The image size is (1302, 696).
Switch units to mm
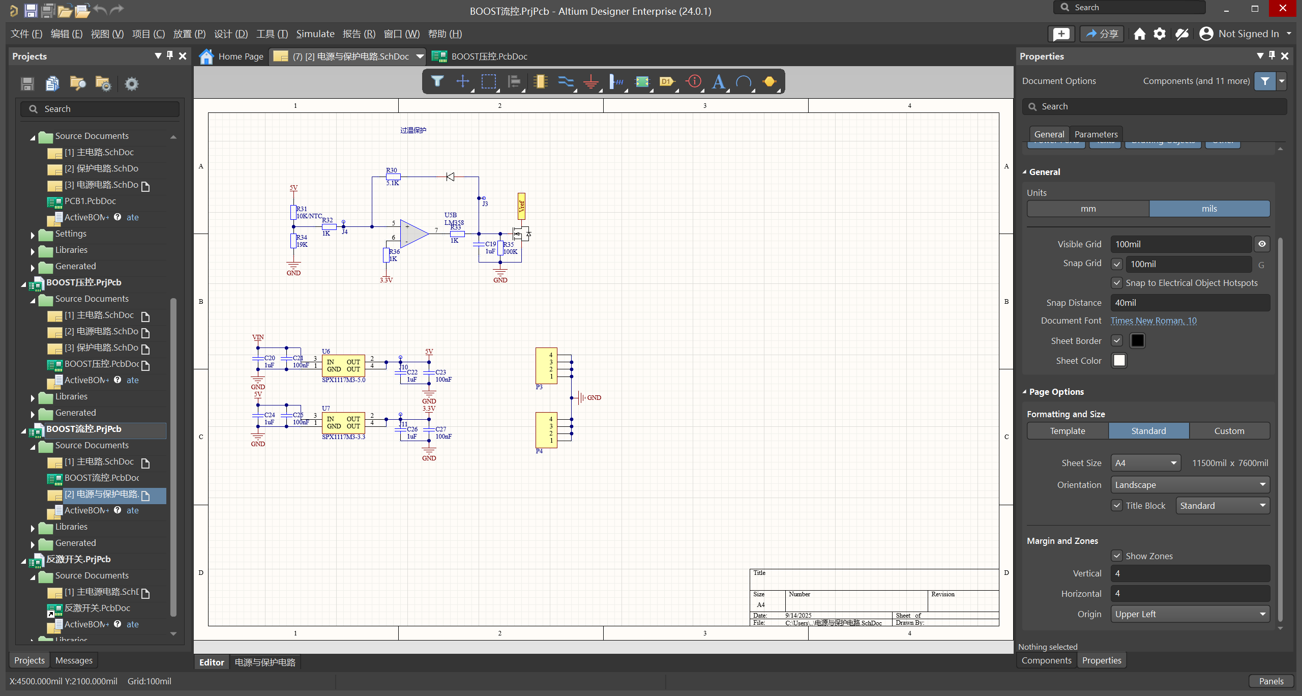point(1088,209)
